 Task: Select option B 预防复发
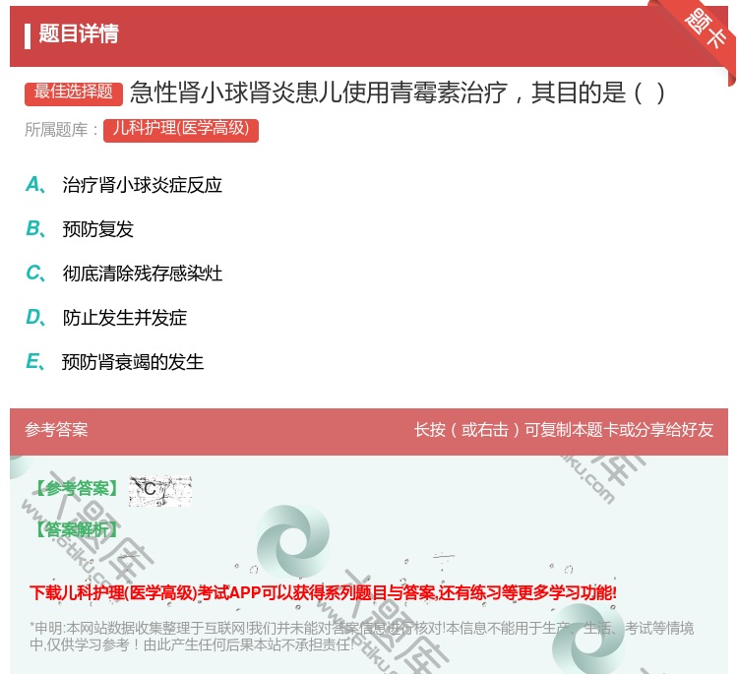80,229
